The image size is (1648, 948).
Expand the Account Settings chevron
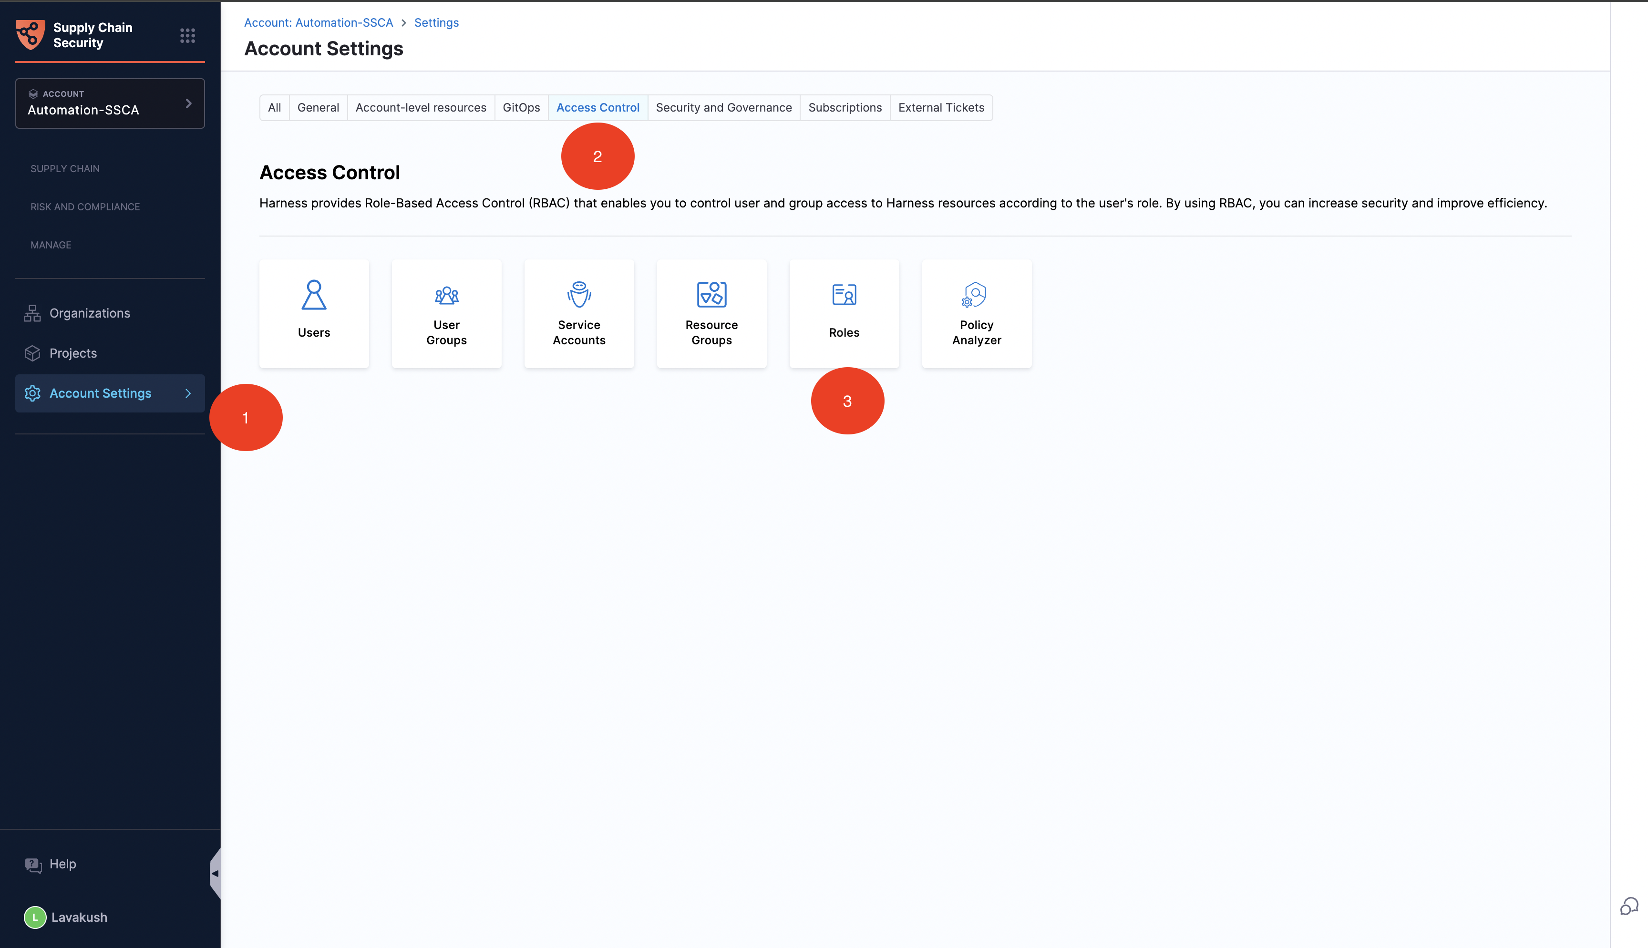(x=188, y=393)
